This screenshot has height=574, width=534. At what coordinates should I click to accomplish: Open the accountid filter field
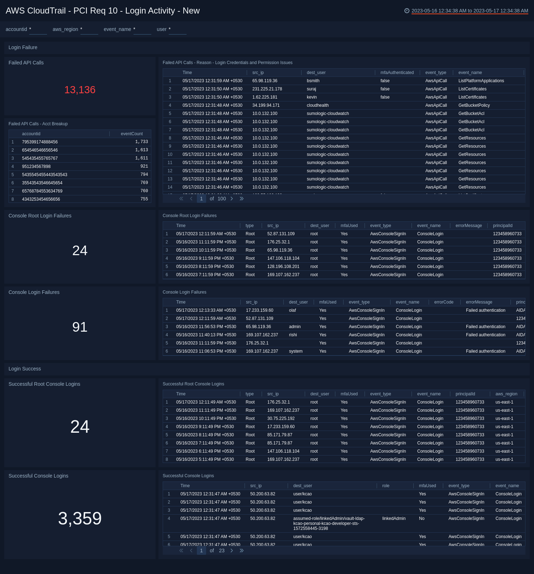(38, 30)
